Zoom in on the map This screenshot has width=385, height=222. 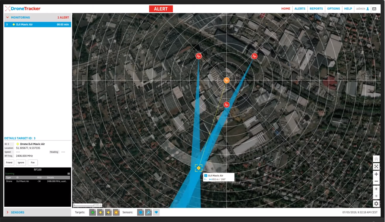tap(376, 174)
